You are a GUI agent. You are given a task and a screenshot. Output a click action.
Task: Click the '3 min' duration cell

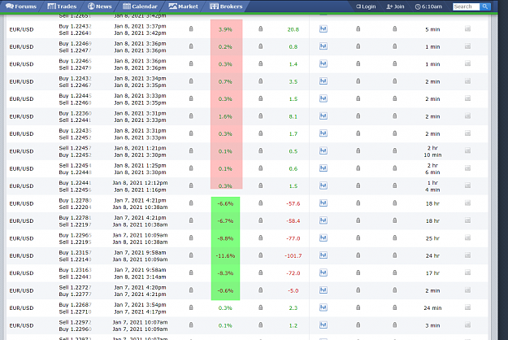click(432, 325)
